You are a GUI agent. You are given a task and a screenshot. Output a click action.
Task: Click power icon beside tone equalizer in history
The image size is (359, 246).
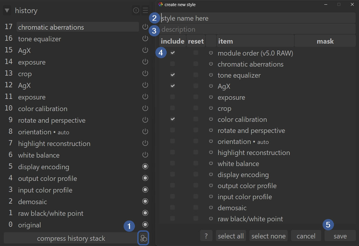coord(145,39)
